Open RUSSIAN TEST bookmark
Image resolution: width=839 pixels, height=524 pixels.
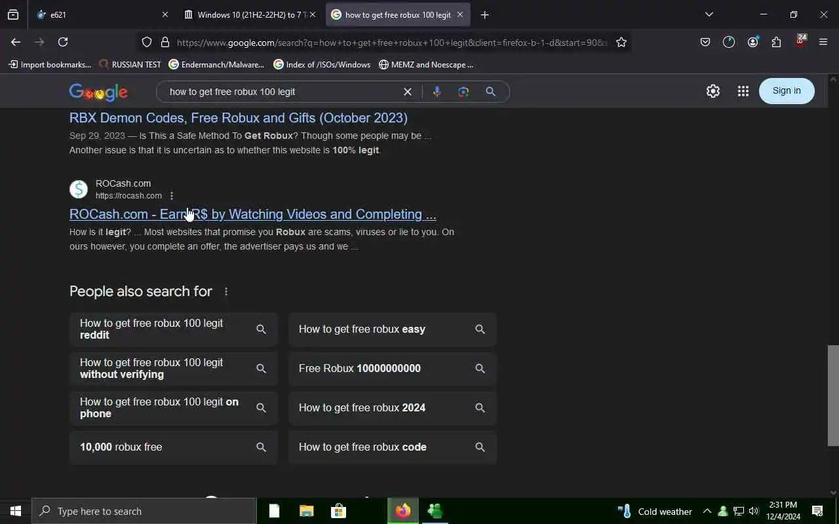tap(130, 64)
